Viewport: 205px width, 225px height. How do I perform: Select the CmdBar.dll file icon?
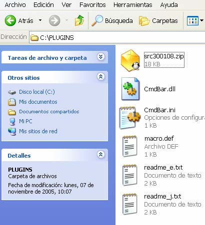pos(130,89)
